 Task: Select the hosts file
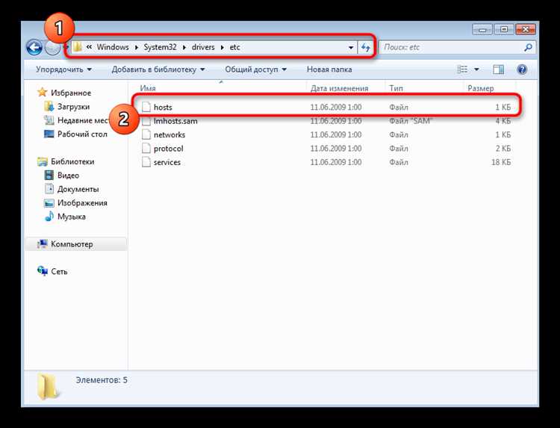163,108
